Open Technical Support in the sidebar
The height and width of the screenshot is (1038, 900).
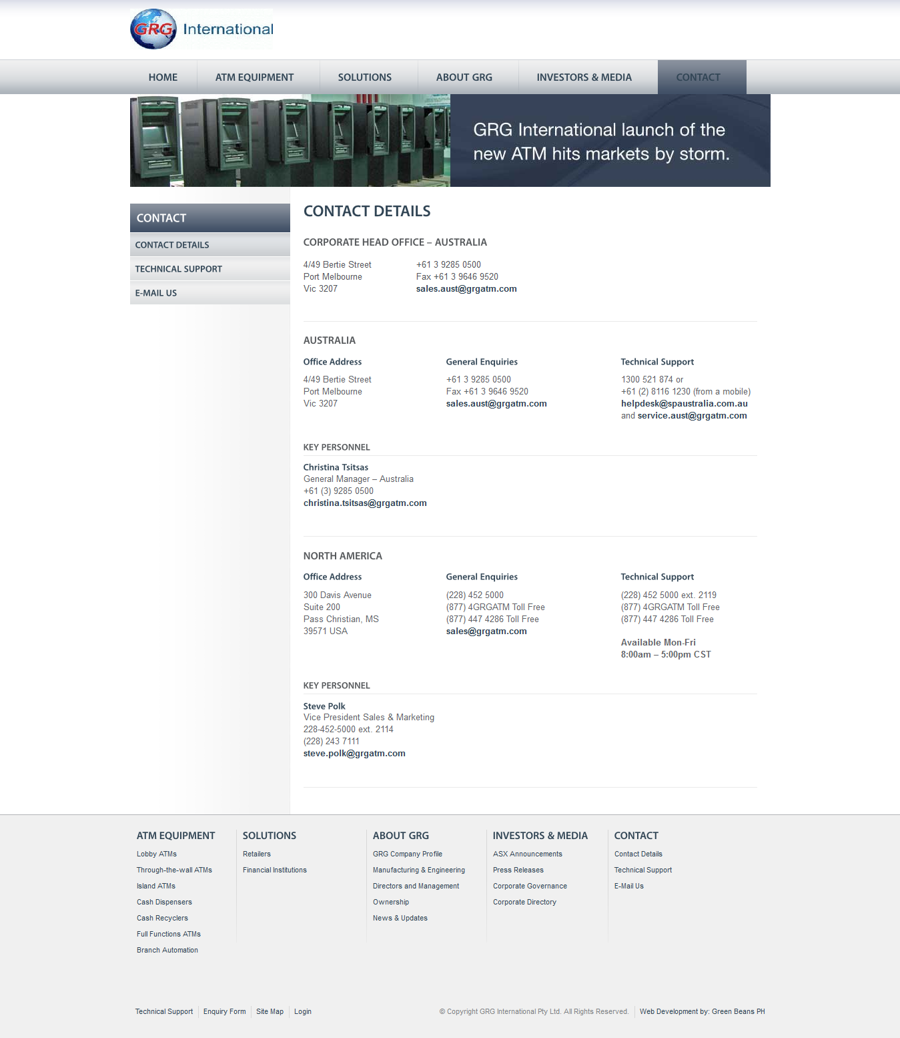pyautogui.click(x=178, y=269)
